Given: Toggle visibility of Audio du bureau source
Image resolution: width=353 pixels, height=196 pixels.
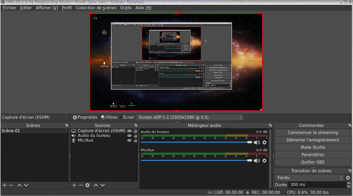Looking at the screenshot, I should [129, 136].
